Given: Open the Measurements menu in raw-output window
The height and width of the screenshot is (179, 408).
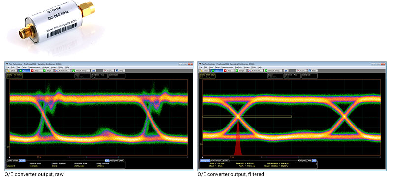Looking at the screenshot, I should (34, 67).
